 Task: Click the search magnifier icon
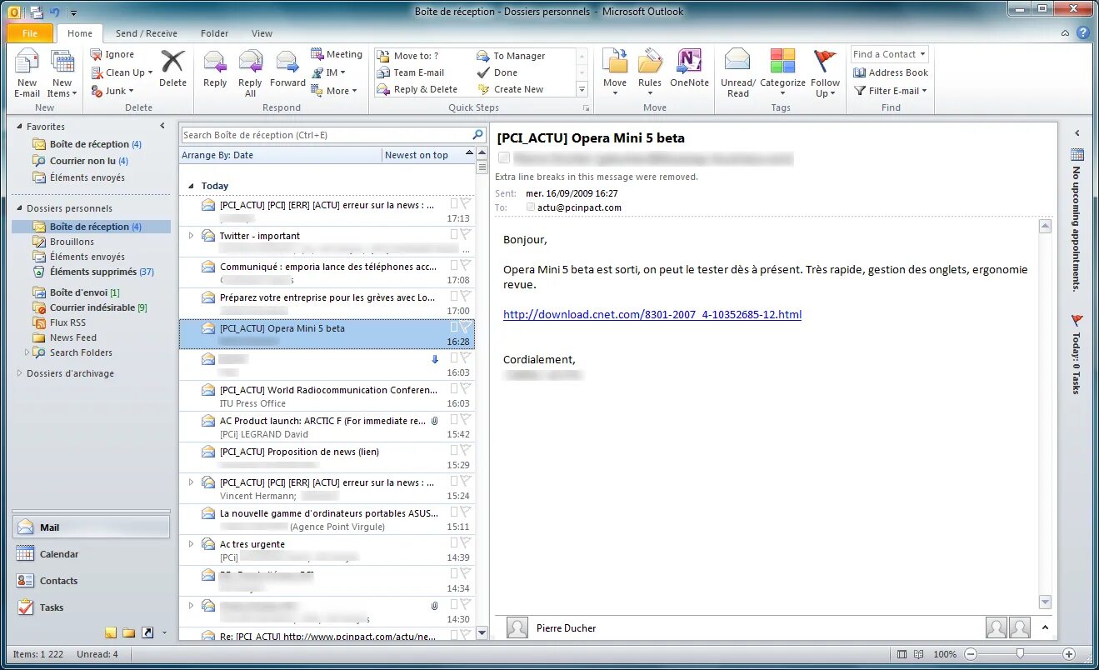[x=477, y=134]
